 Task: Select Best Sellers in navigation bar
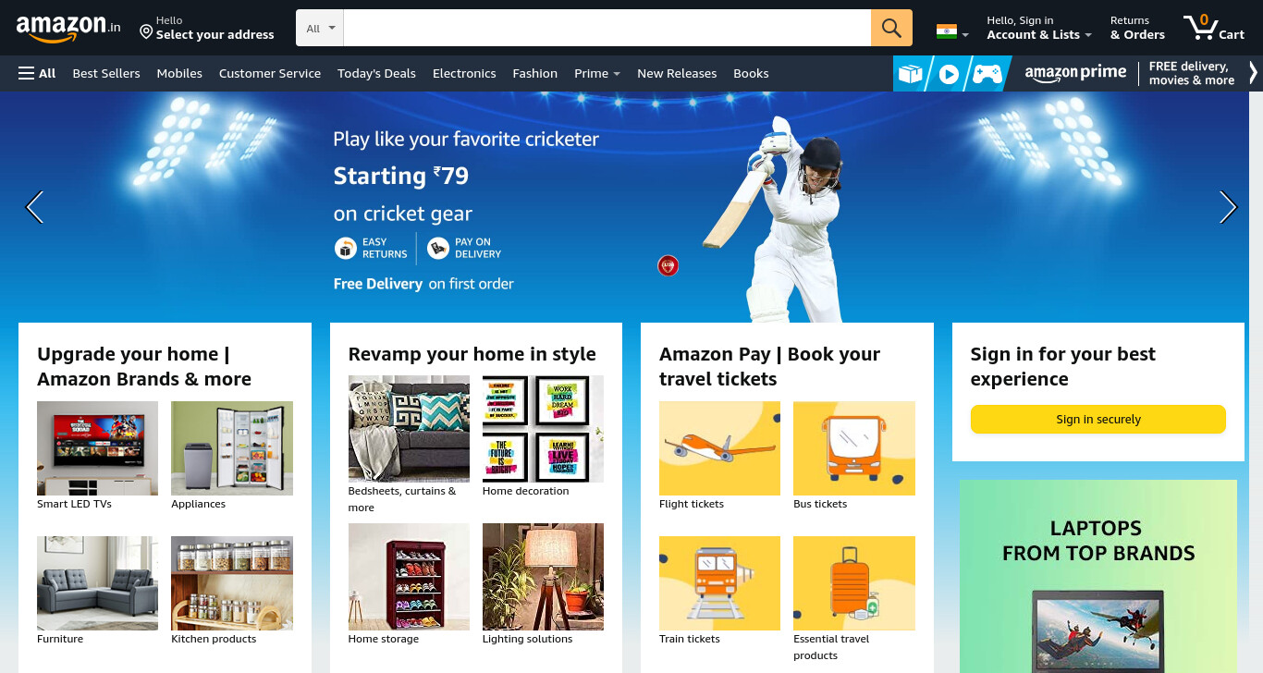point(106,73)
